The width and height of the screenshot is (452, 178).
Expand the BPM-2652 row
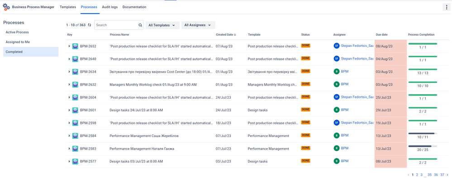69,46
